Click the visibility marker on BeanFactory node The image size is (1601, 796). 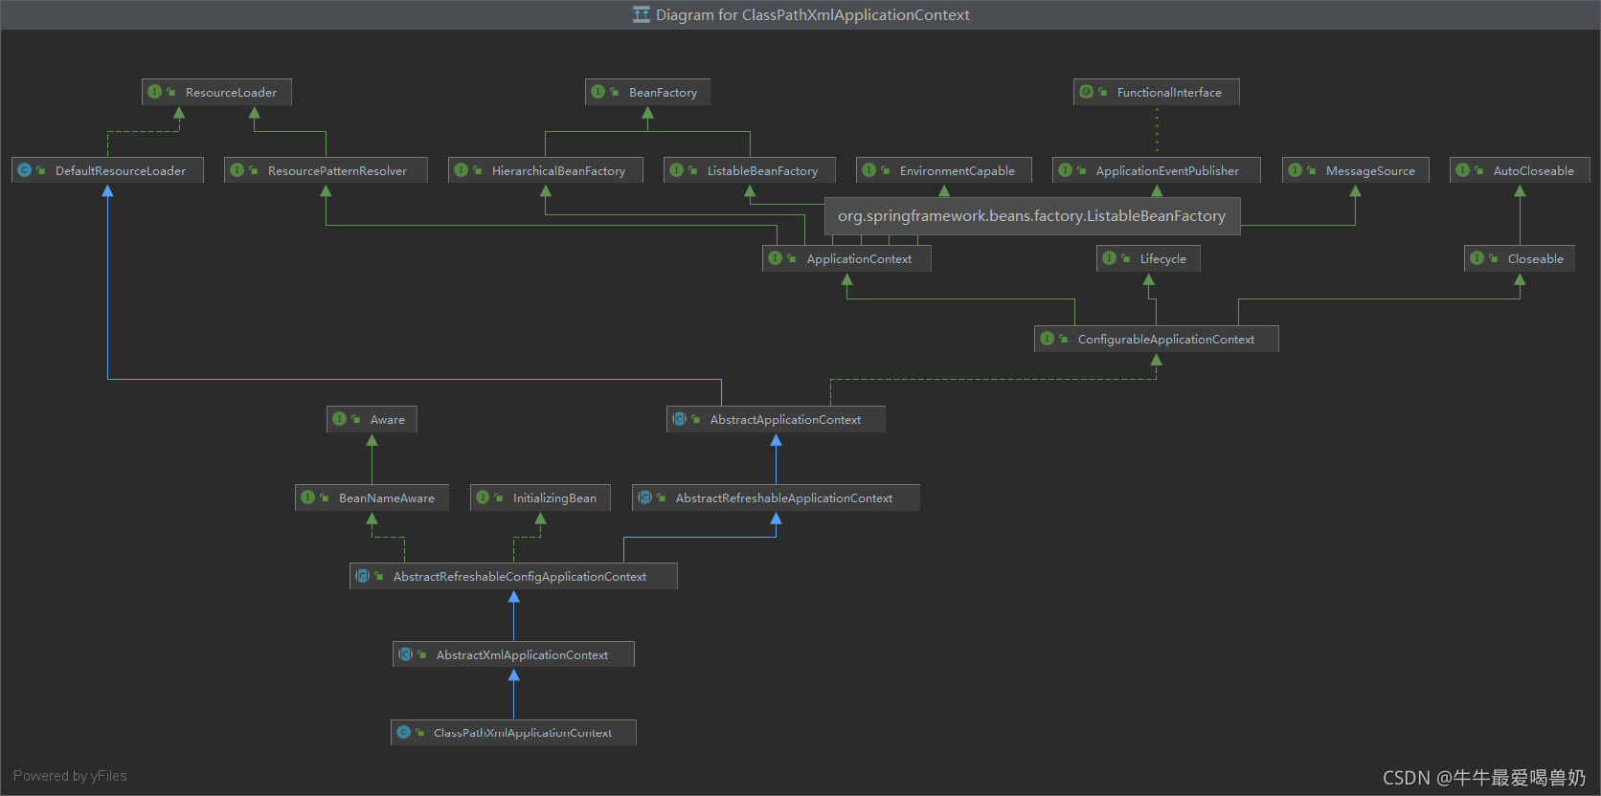coord(614,92)
